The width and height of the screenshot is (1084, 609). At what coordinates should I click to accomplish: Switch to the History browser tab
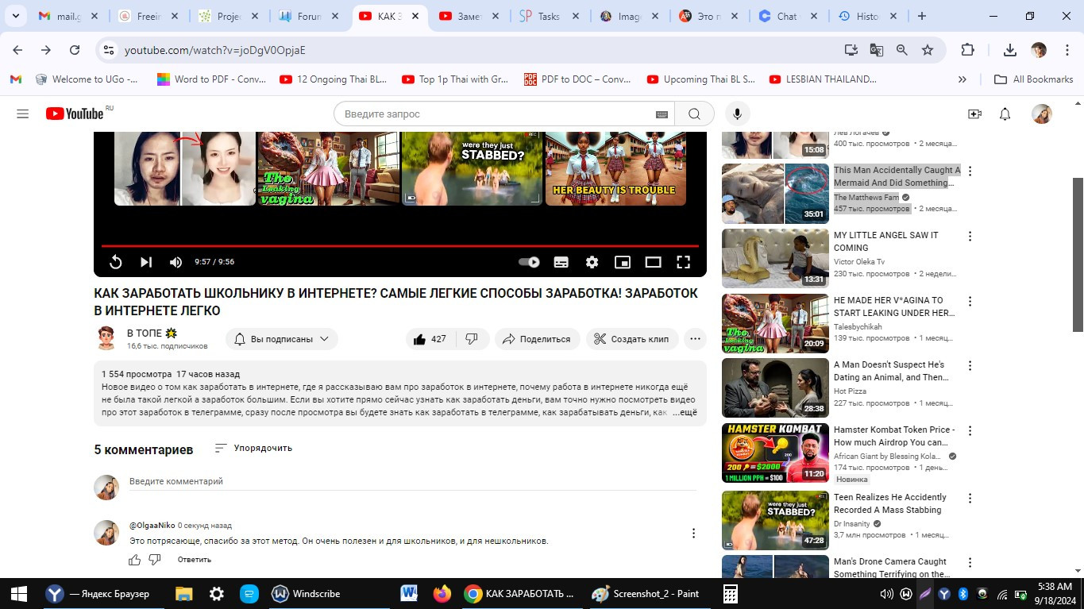click(x=866, y=16)
